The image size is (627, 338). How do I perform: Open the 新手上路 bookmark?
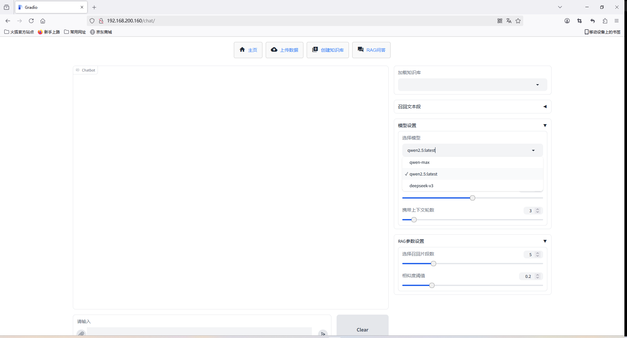point(49,32)
